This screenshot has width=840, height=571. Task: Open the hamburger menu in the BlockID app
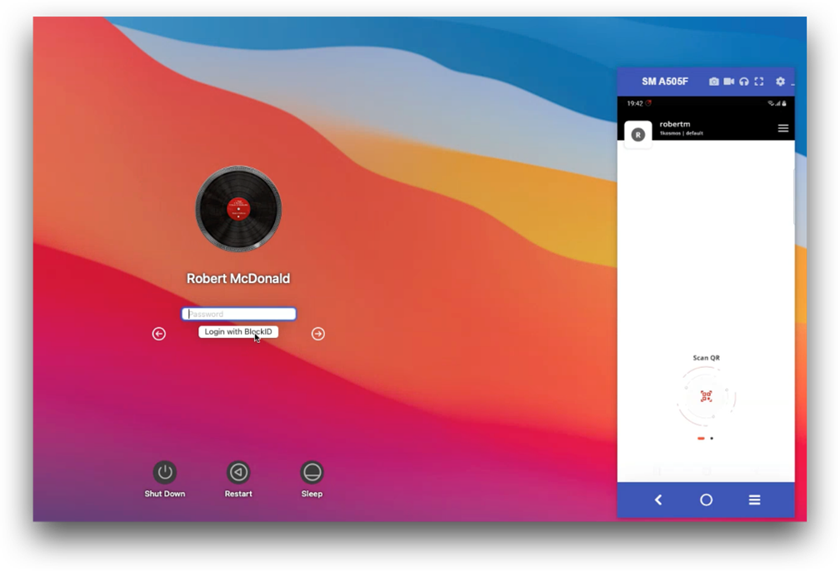tap(782, 128)
